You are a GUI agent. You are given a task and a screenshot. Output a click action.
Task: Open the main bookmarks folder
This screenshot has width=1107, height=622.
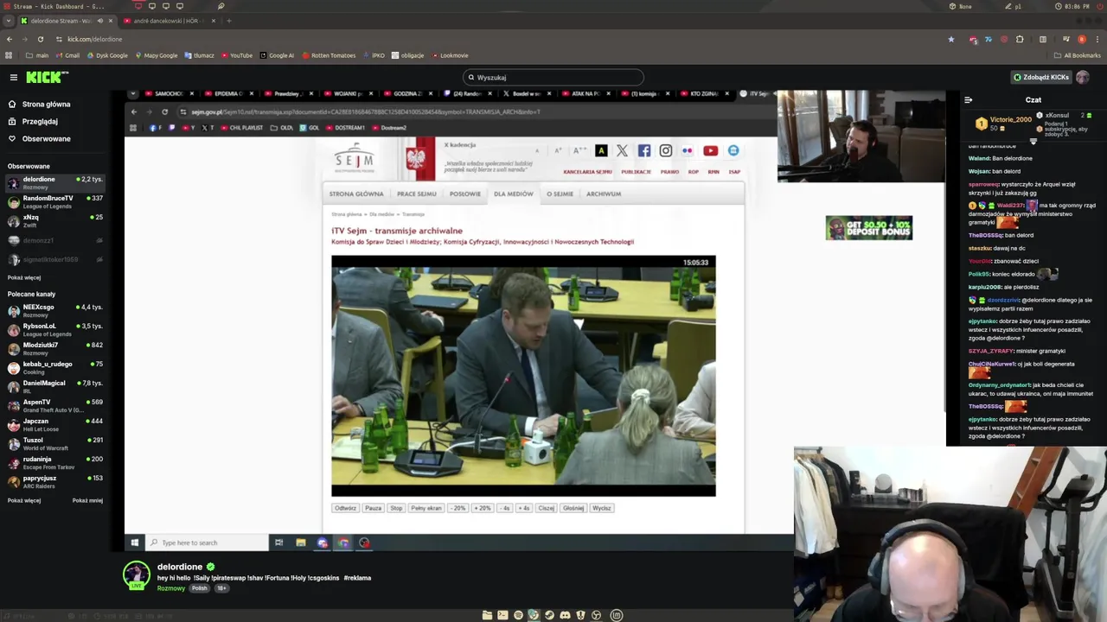(x=36, y=55)
